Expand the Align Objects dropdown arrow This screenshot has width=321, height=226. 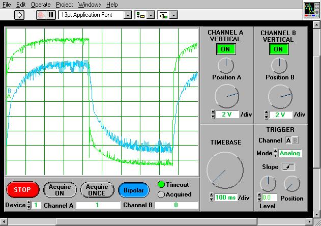[151, 15]
